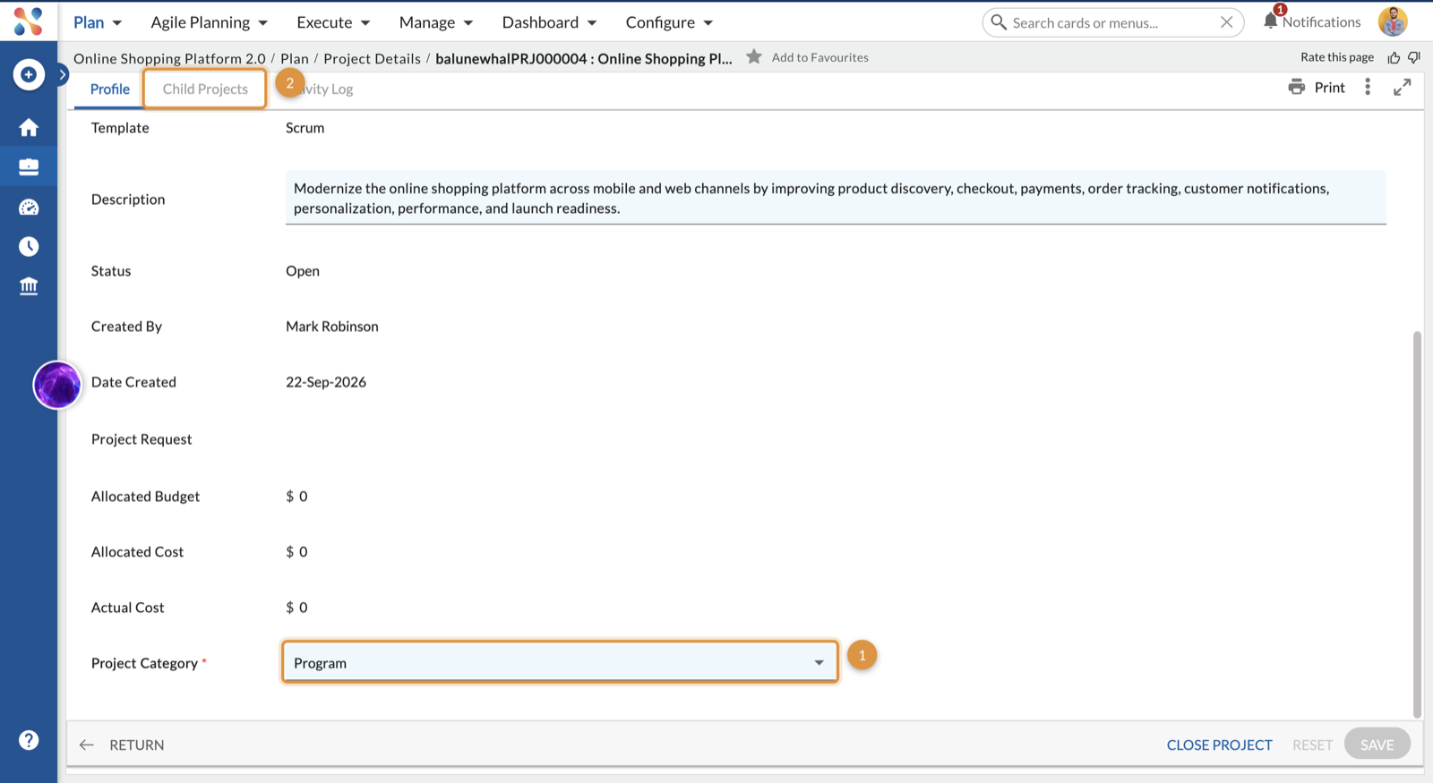Click thumbs up to rate page

(x=1394, y=57)
